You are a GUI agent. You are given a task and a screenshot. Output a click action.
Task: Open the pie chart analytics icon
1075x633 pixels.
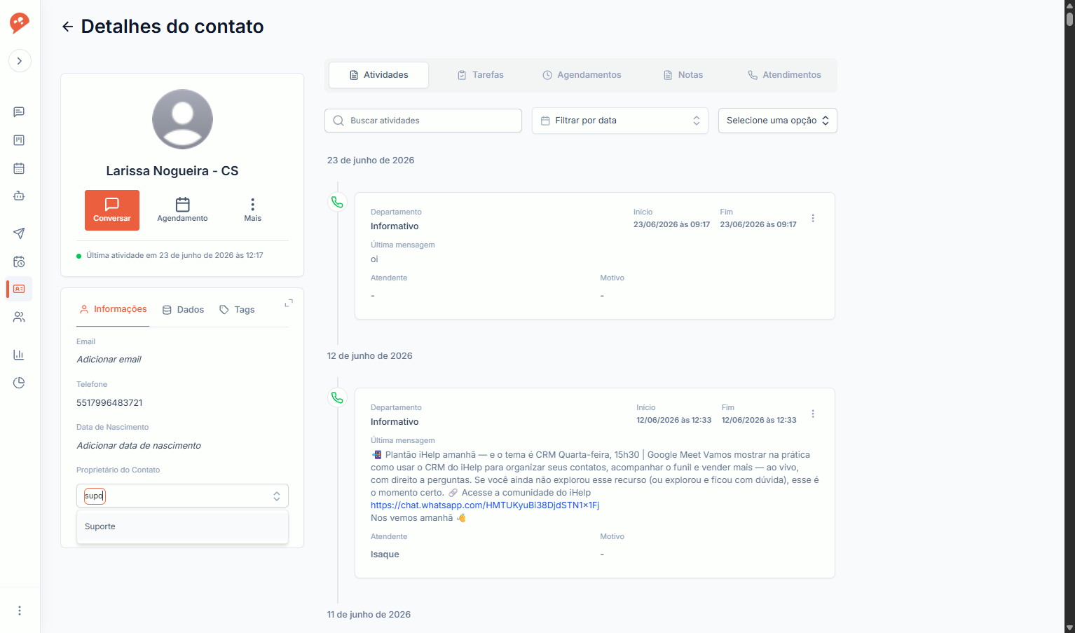tap(19, 383)
